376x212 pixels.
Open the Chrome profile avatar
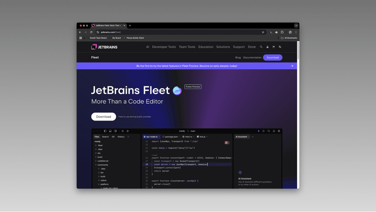tap(290, 32)
